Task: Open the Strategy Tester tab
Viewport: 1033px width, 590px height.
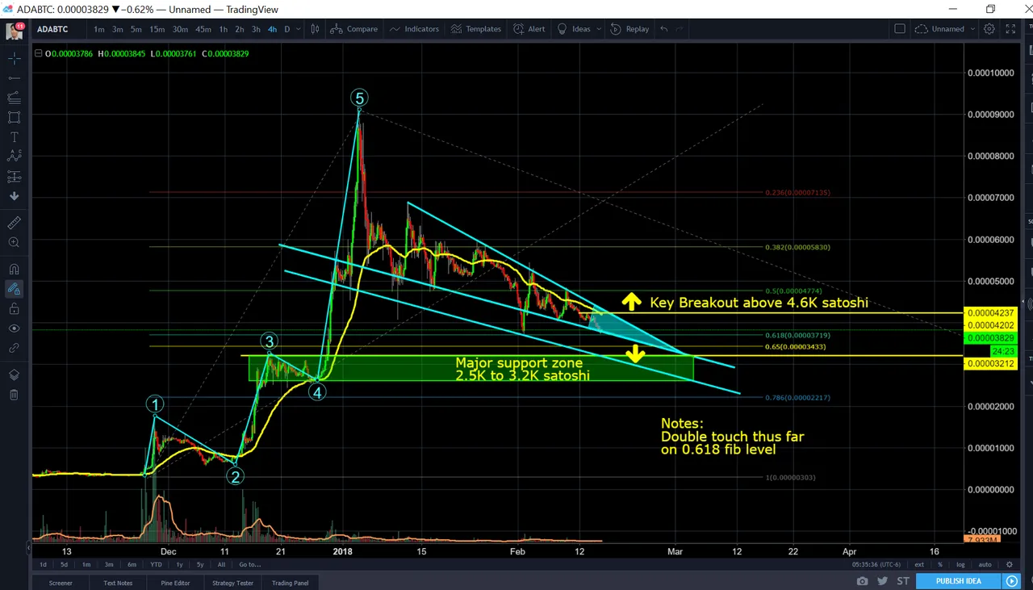Action: point(233,583)
